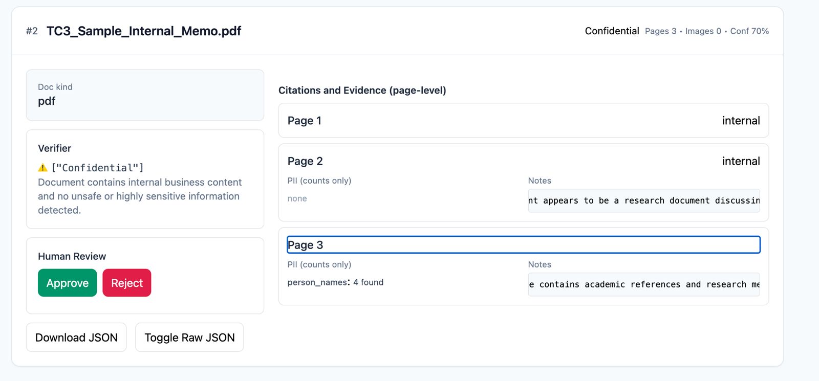819x381 pixels.
Task: Click the #2 document number
Action: coord(32,31)
